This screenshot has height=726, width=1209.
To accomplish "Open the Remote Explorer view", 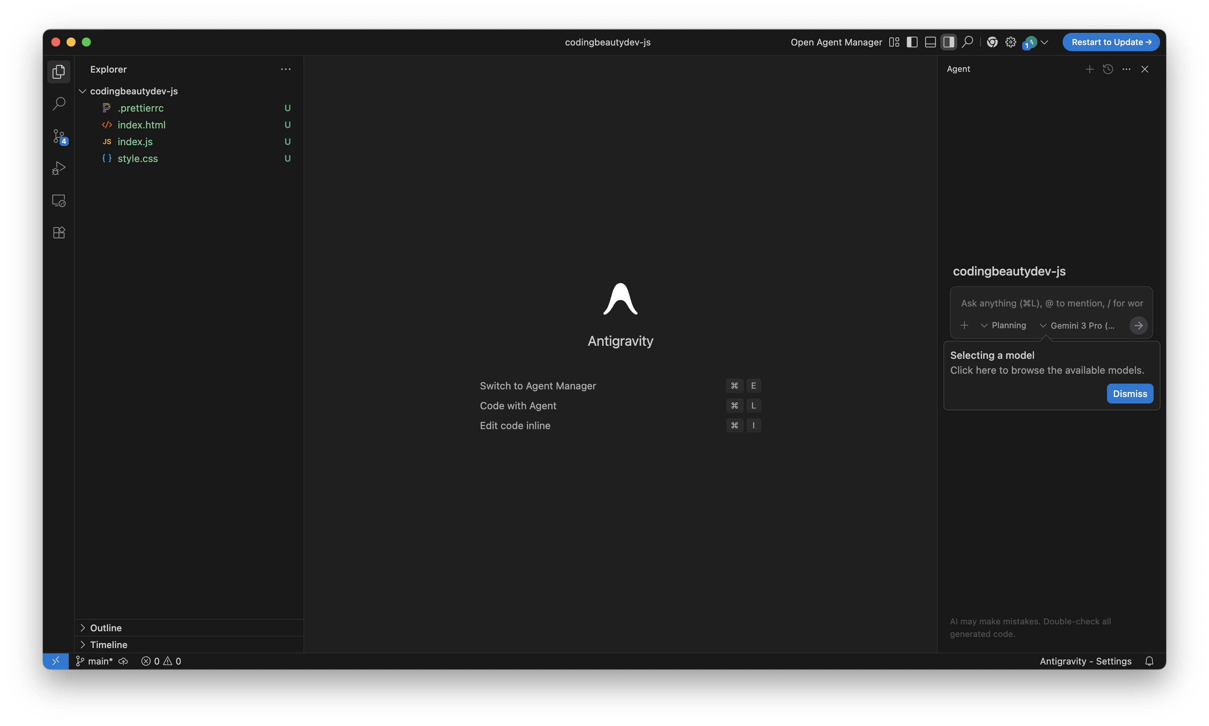I will coord(59,201).
